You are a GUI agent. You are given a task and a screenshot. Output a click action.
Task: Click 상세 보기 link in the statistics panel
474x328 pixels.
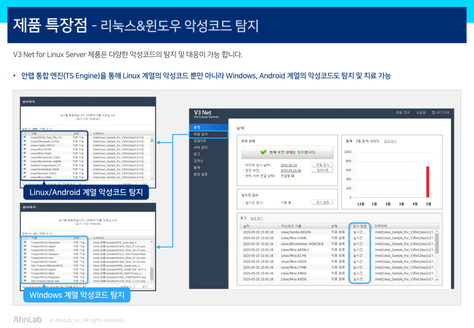click(390, 141)
